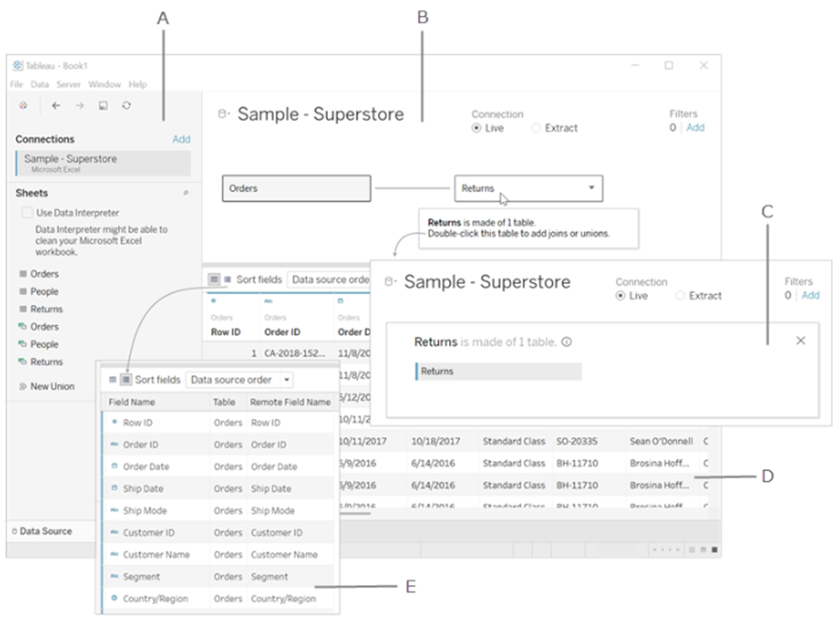Click the show sheet sorter icon in status bar
837x620 pixels.
pos(692,550)
